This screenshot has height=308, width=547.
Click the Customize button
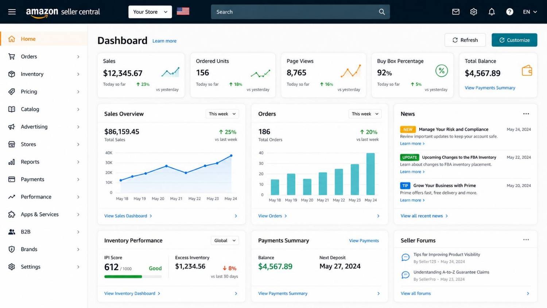click(x=514, y=40)
